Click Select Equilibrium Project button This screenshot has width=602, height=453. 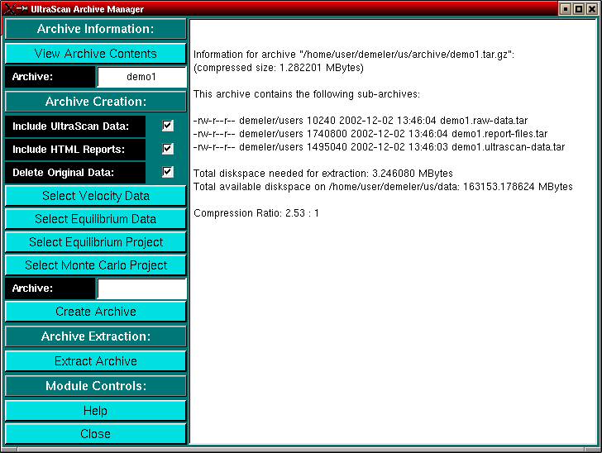pos(96,242)
